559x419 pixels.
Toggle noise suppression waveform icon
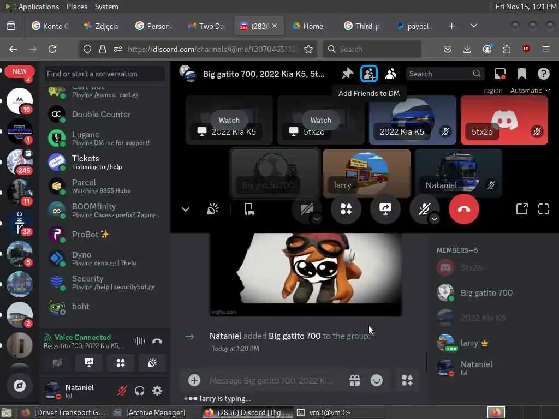[139, 342]
